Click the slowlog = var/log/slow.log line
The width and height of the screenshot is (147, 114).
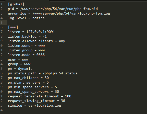(34, 106)
